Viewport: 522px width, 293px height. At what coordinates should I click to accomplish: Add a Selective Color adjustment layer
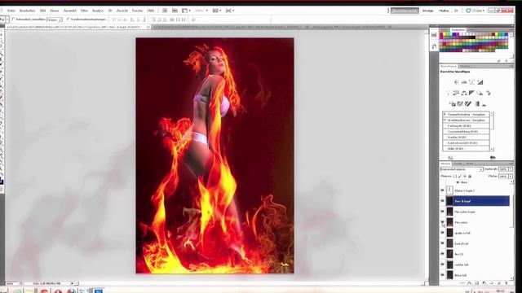click(484, 104)
